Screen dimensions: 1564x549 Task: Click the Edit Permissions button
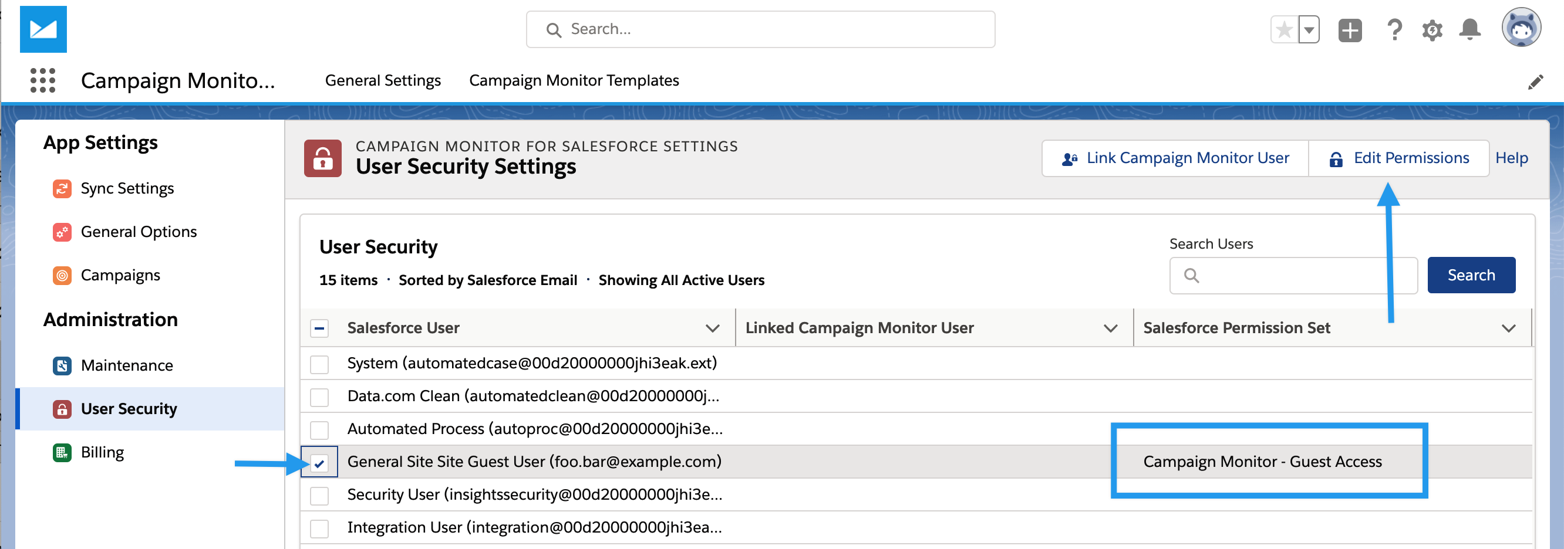coord(1399,158)
